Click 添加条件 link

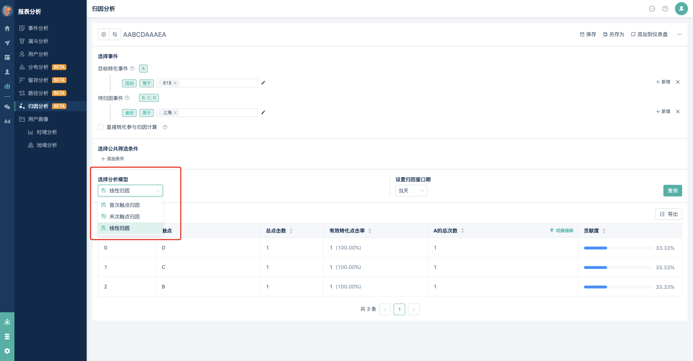[113, 159]
